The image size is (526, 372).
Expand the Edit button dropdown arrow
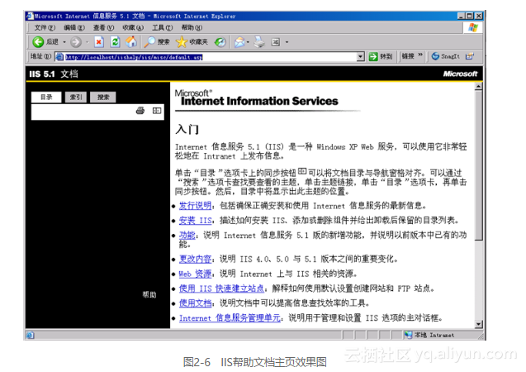point(287,42)
